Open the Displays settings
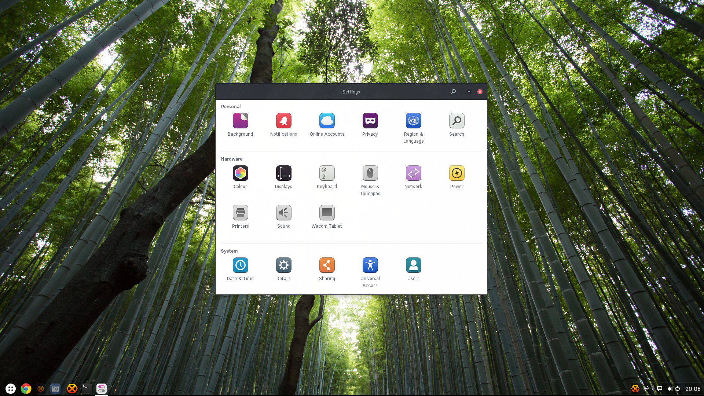704x396 pixels. coord(284,173)
